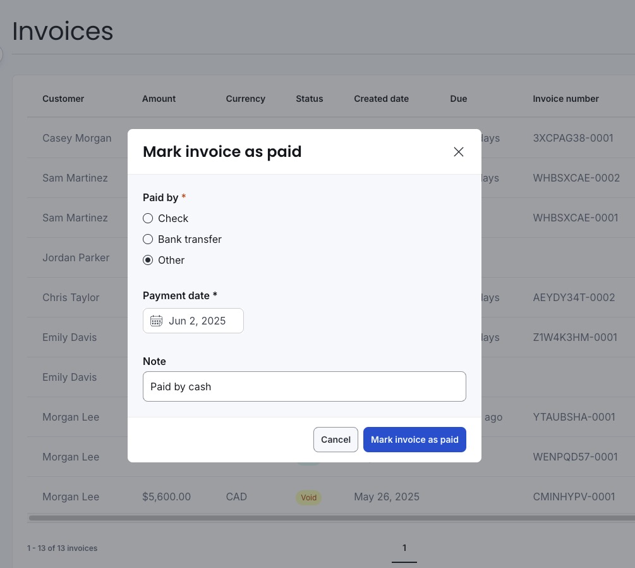Click Jordan Parker in the customer list
Viewport: 635px width, 568px height.
(76, 258)
